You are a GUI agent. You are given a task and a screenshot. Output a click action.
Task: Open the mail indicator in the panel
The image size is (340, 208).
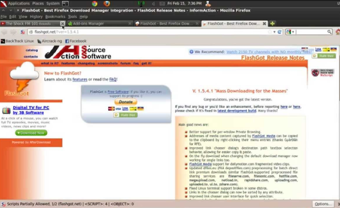(x=162, y=3)
